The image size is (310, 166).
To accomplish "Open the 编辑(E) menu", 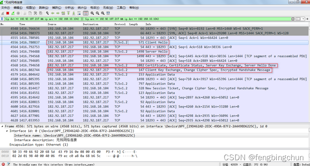I will point(18,8).
